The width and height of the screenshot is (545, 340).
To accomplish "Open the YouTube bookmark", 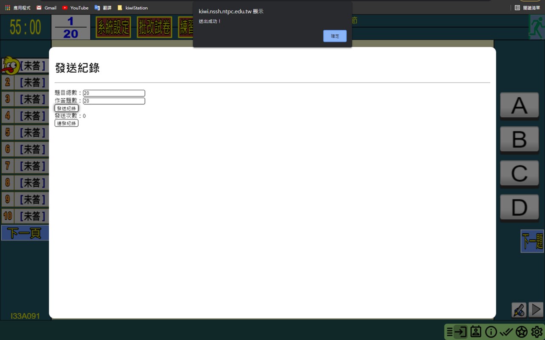I will 75,8.
